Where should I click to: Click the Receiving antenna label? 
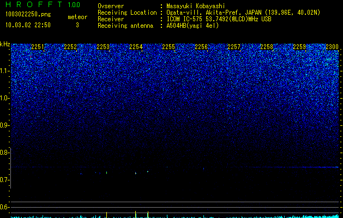click(x=125, y=26)
